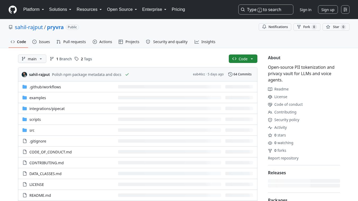
Task: Click the README.md file icon
Action: point(25,195)
